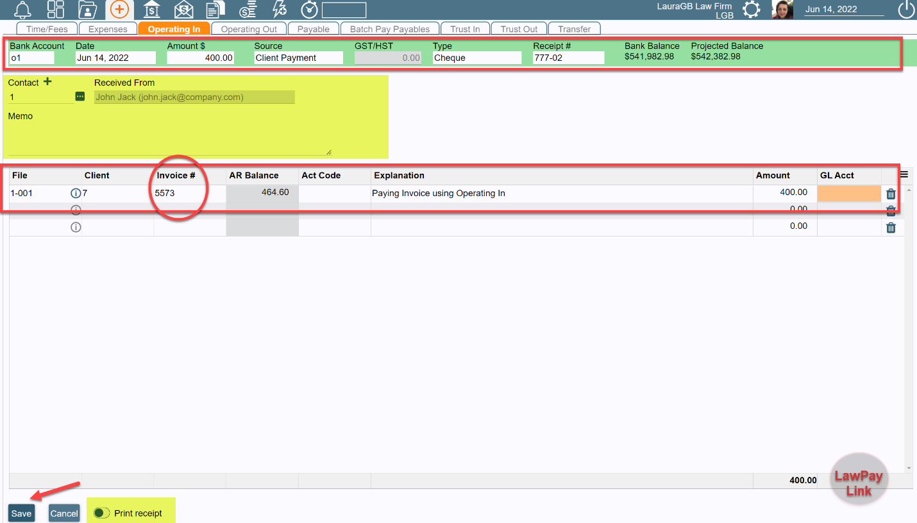Viewport: 917px width, 523px height.
Task: Toggle the Print receipt switch
Action: pos(101,513)
